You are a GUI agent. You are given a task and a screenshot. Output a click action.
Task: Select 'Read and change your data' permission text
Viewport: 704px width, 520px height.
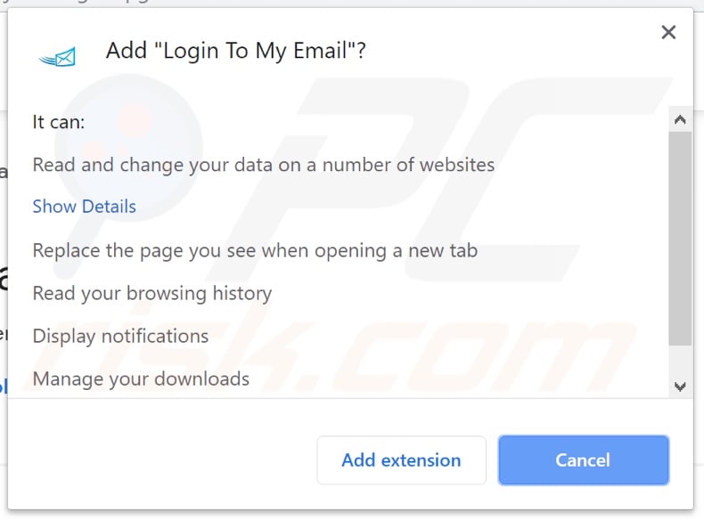coord(263,165)
